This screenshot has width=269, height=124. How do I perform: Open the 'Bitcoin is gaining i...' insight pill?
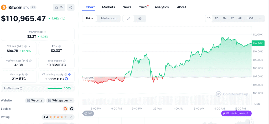coord(236,114)
